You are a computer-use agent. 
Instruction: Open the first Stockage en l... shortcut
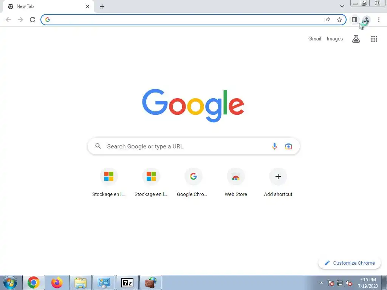[108, 182]
